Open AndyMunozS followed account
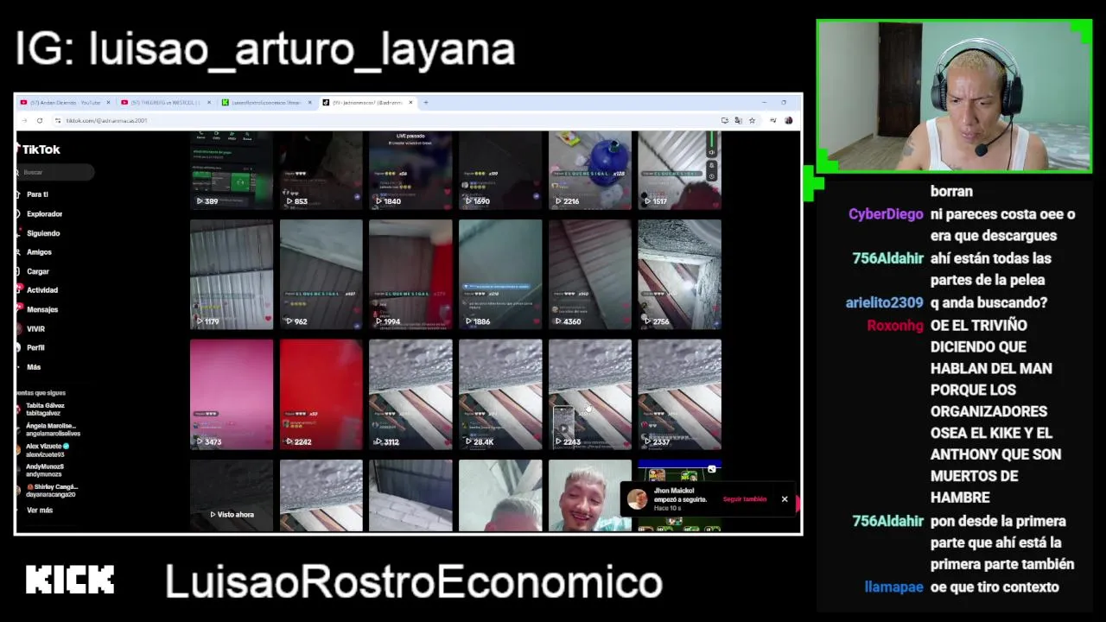 point(43,470)
